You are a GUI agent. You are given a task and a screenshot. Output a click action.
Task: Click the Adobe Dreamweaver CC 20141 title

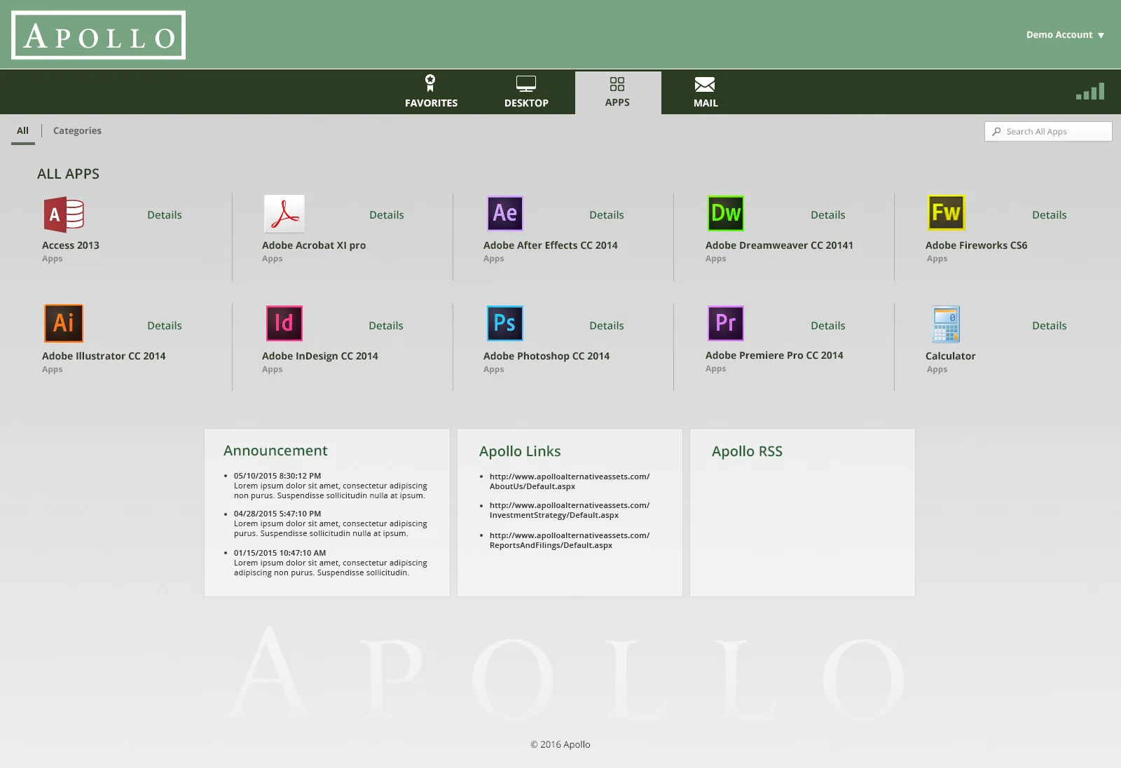(x=779, y=245)
